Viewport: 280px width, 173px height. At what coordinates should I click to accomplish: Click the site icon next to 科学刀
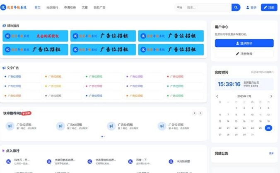click(8, 161)
